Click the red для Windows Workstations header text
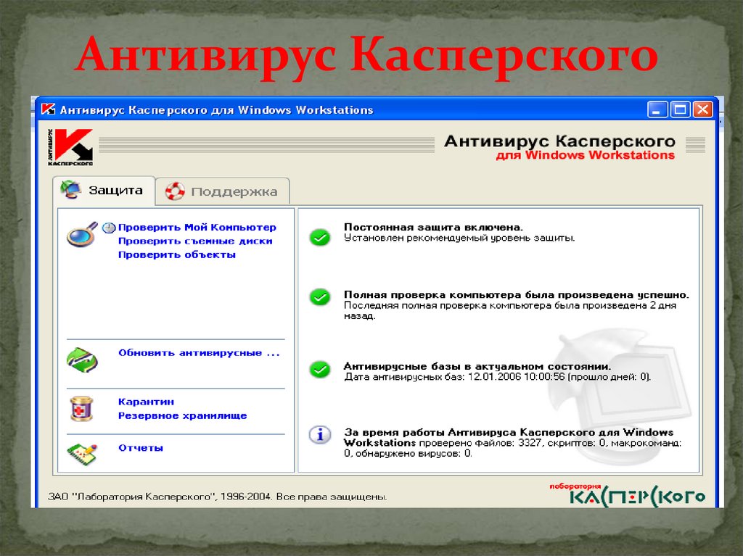This screenshot has width=743, height=556. [x=586, y=155]
